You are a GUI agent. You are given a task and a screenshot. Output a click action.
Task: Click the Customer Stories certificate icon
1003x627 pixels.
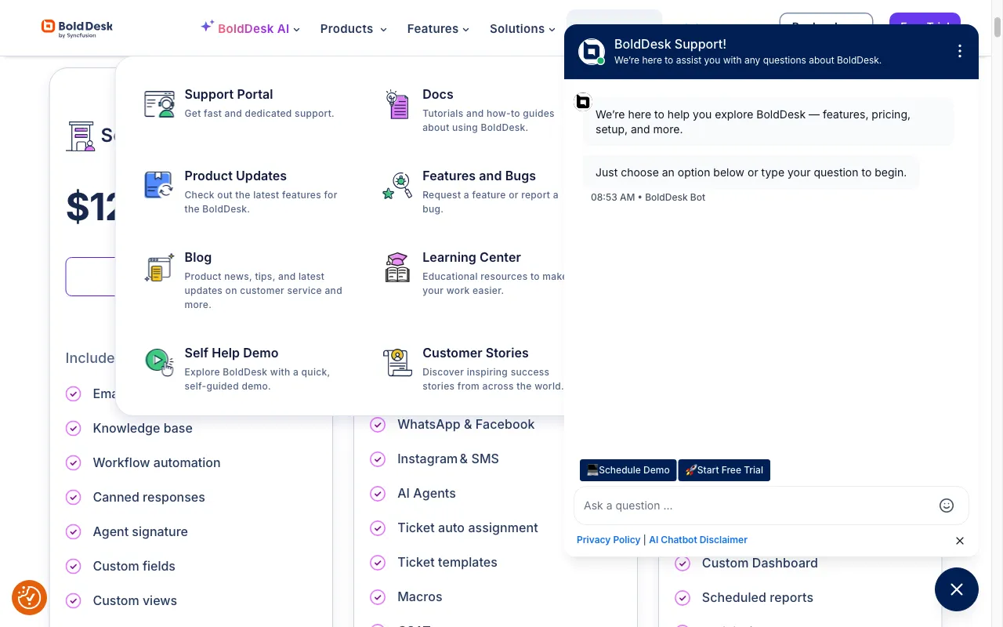tap(397, 362)
